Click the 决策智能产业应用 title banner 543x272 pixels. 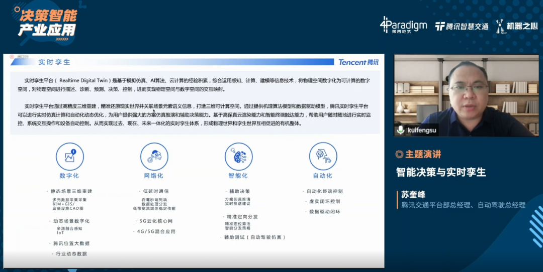[x=48, y=23]
